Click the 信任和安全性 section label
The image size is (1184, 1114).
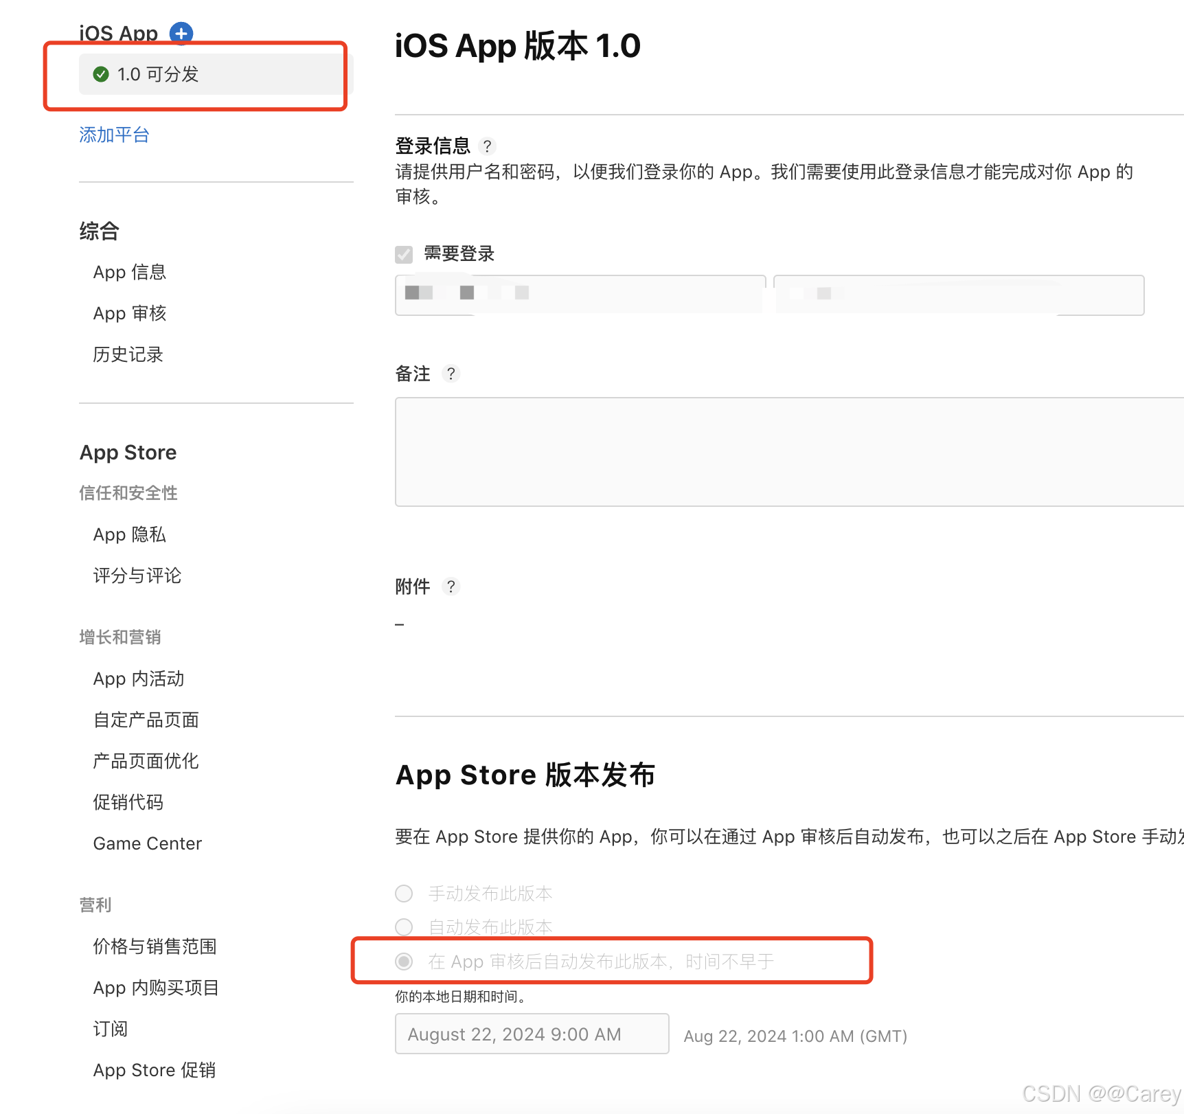tap(128, 493)
